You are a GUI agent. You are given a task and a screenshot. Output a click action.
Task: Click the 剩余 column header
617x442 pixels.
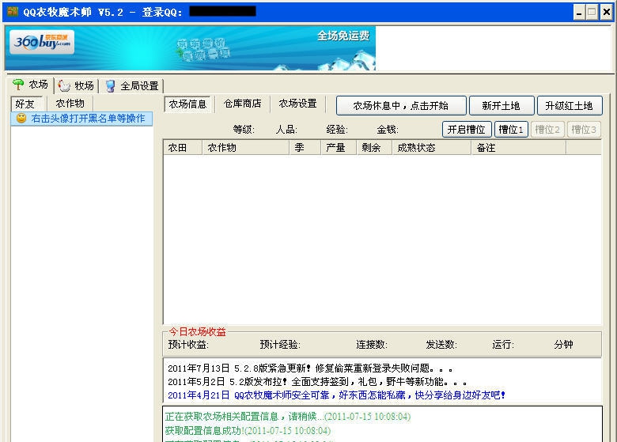pyautogui.click(x=374, y=147)
